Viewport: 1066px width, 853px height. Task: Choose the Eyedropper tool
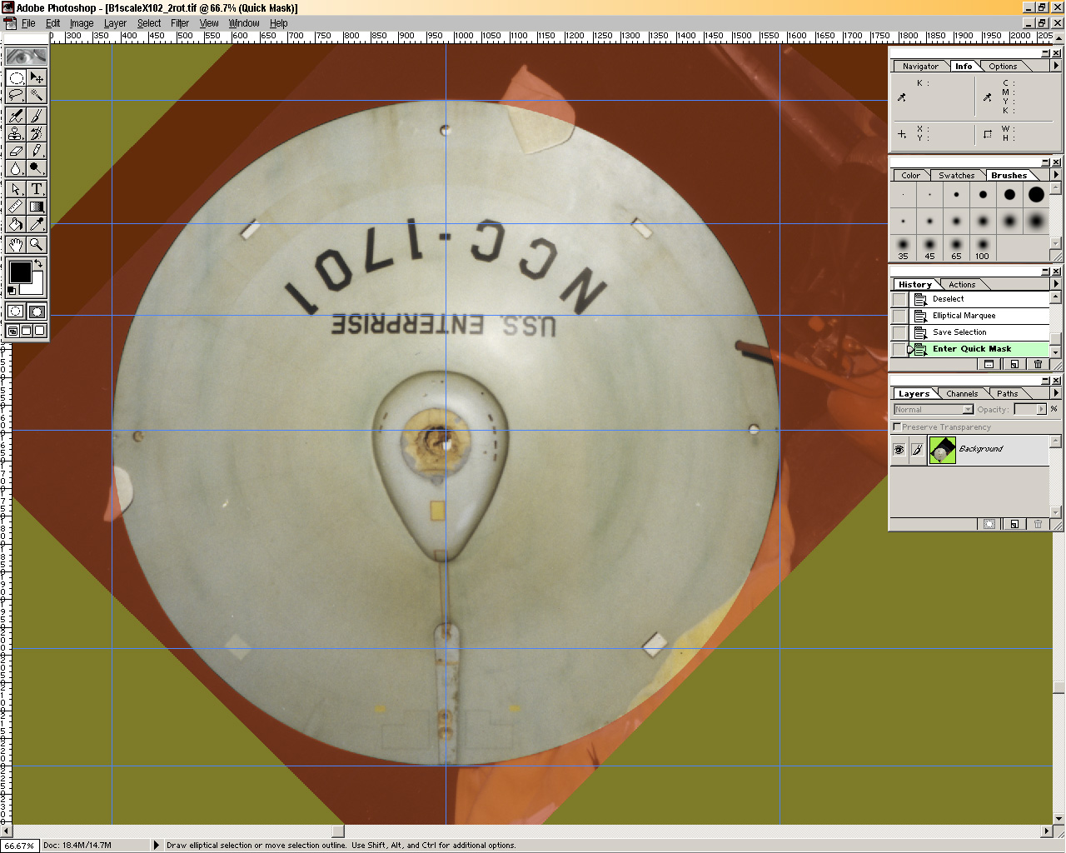point(37,224)
